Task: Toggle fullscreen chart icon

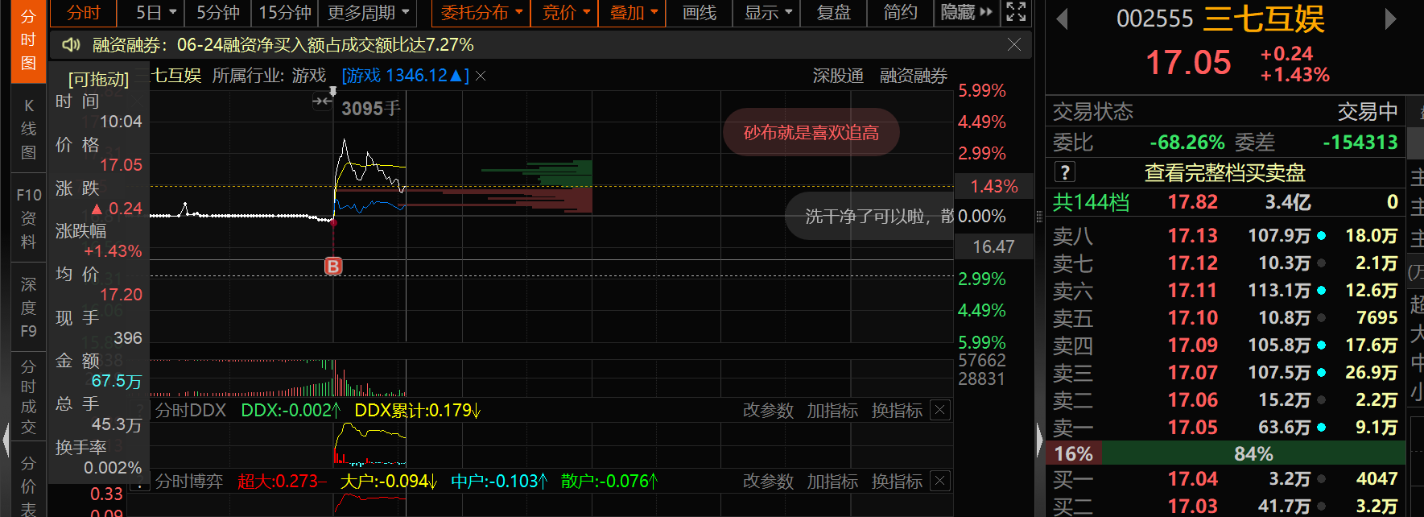Action: (1016, 12)
